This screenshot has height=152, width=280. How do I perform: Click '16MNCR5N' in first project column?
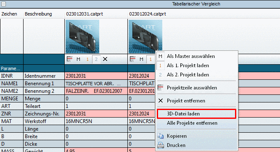click(x=96, y=121)
